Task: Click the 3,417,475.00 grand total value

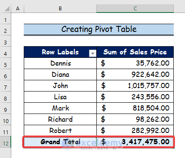Action: pos(135,142)
